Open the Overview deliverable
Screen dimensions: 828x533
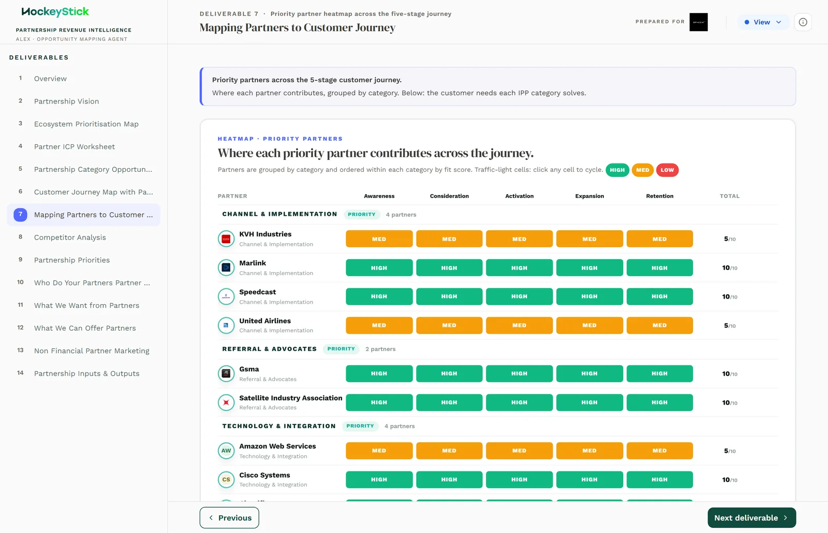pos(83,79)
